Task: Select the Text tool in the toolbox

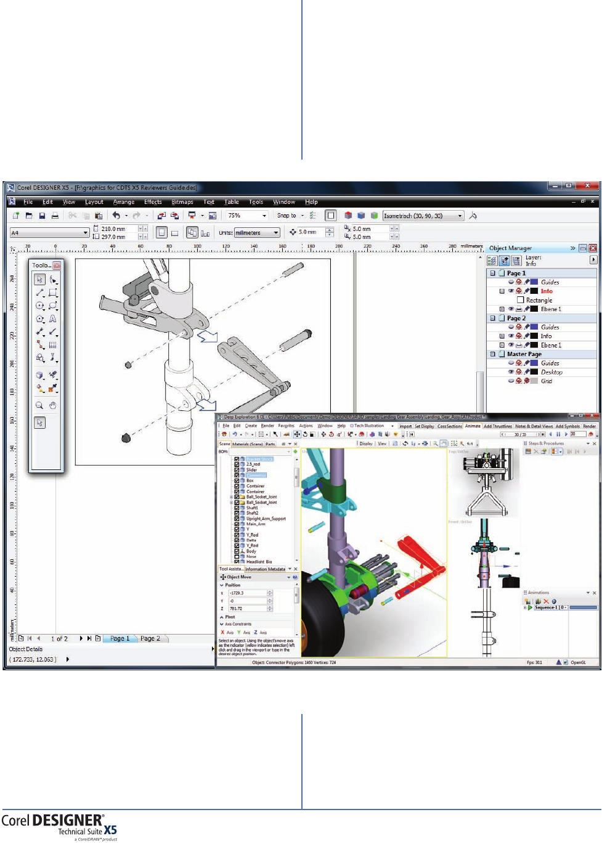Action: coord(53,319)
